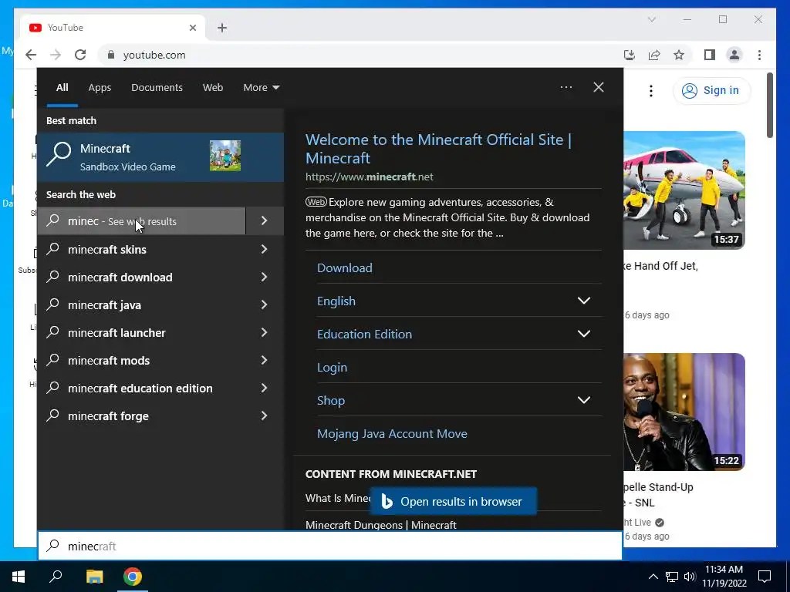The height and width of the screenshot is (592, 790).
Task: Show hidden system tray icons
Action: pos(653,577)
